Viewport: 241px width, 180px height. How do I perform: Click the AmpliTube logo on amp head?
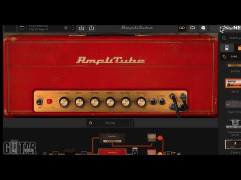[110, 60]
